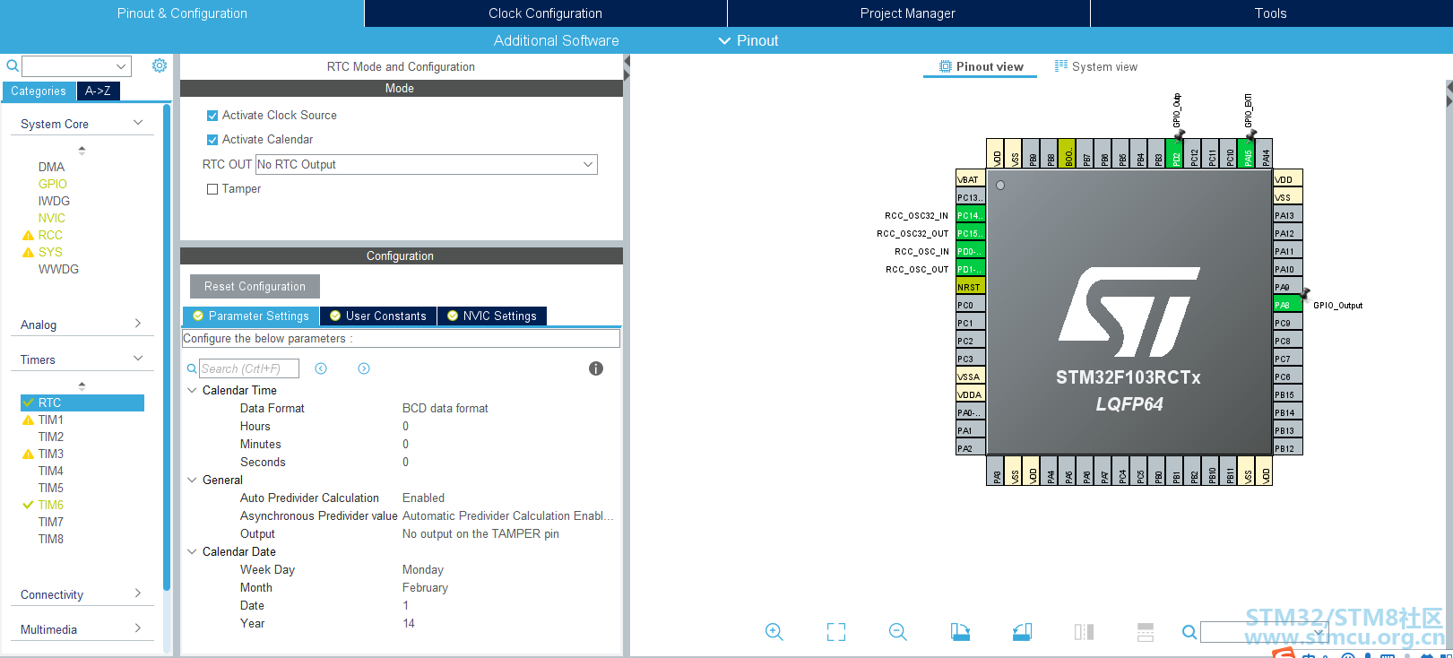The image size is (1453, 658).
Task: Select the green PD2 pin on chip
Action: 1176,153
